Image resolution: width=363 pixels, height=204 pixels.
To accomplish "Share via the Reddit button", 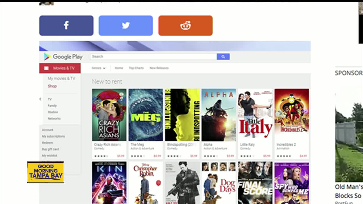I will (185, 25).
